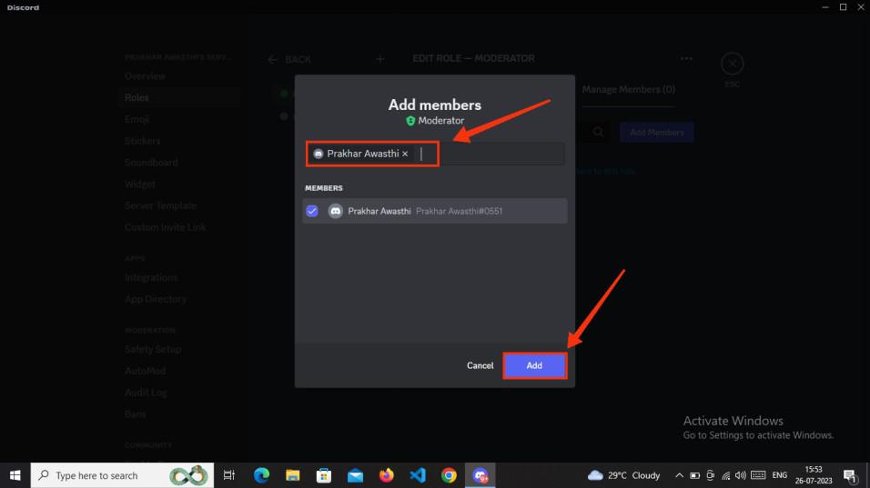Open Visual Studio Code from the taskbar
This screenshot has height=488, width=870.
coord(417,475)
